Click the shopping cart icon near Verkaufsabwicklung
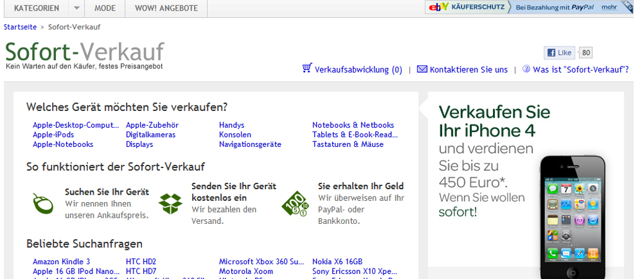The width and height of the screenshot is (635, 279). click(307, 68)
